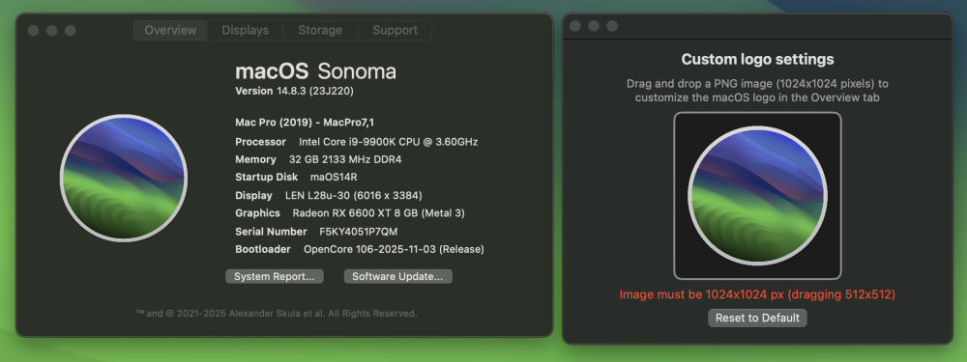Minimize the Custom logo settings window
The width and height of the screenshot is (967, 362).
(x=594, y=26)
